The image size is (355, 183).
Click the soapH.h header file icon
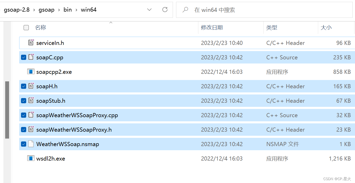(x=31, y=86)
